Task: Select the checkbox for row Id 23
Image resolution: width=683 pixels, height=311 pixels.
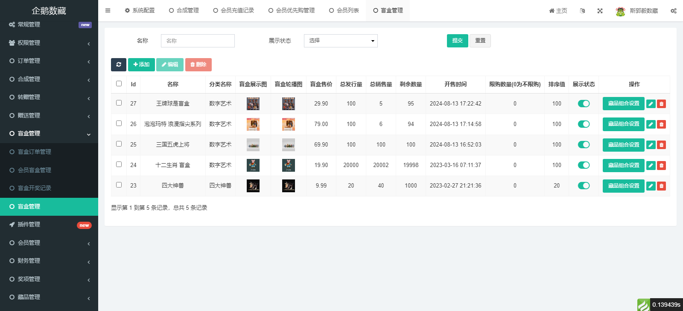Action: pyautogui.click(x=119, y=185)
